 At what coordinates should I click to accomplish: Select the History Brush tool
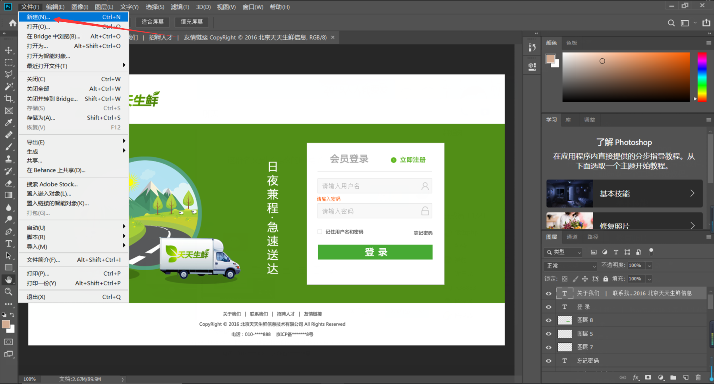click(x=8, y=171)
